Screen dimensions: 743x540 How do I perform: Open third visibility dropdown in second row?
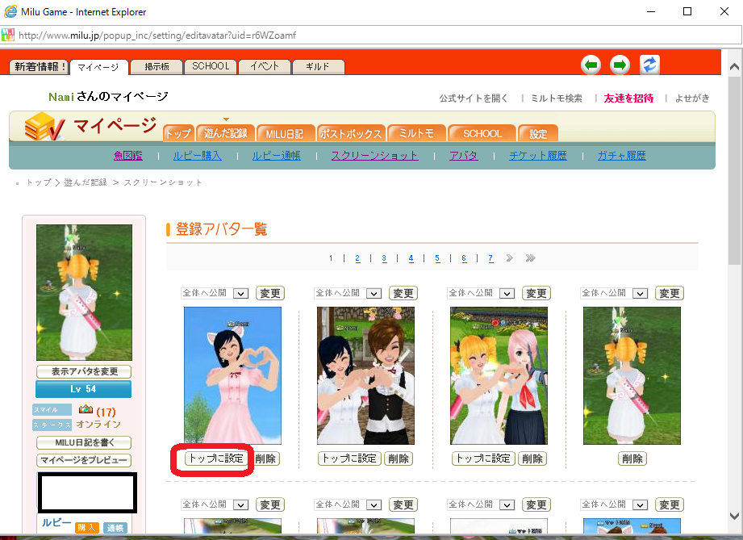tap(481, 505)
